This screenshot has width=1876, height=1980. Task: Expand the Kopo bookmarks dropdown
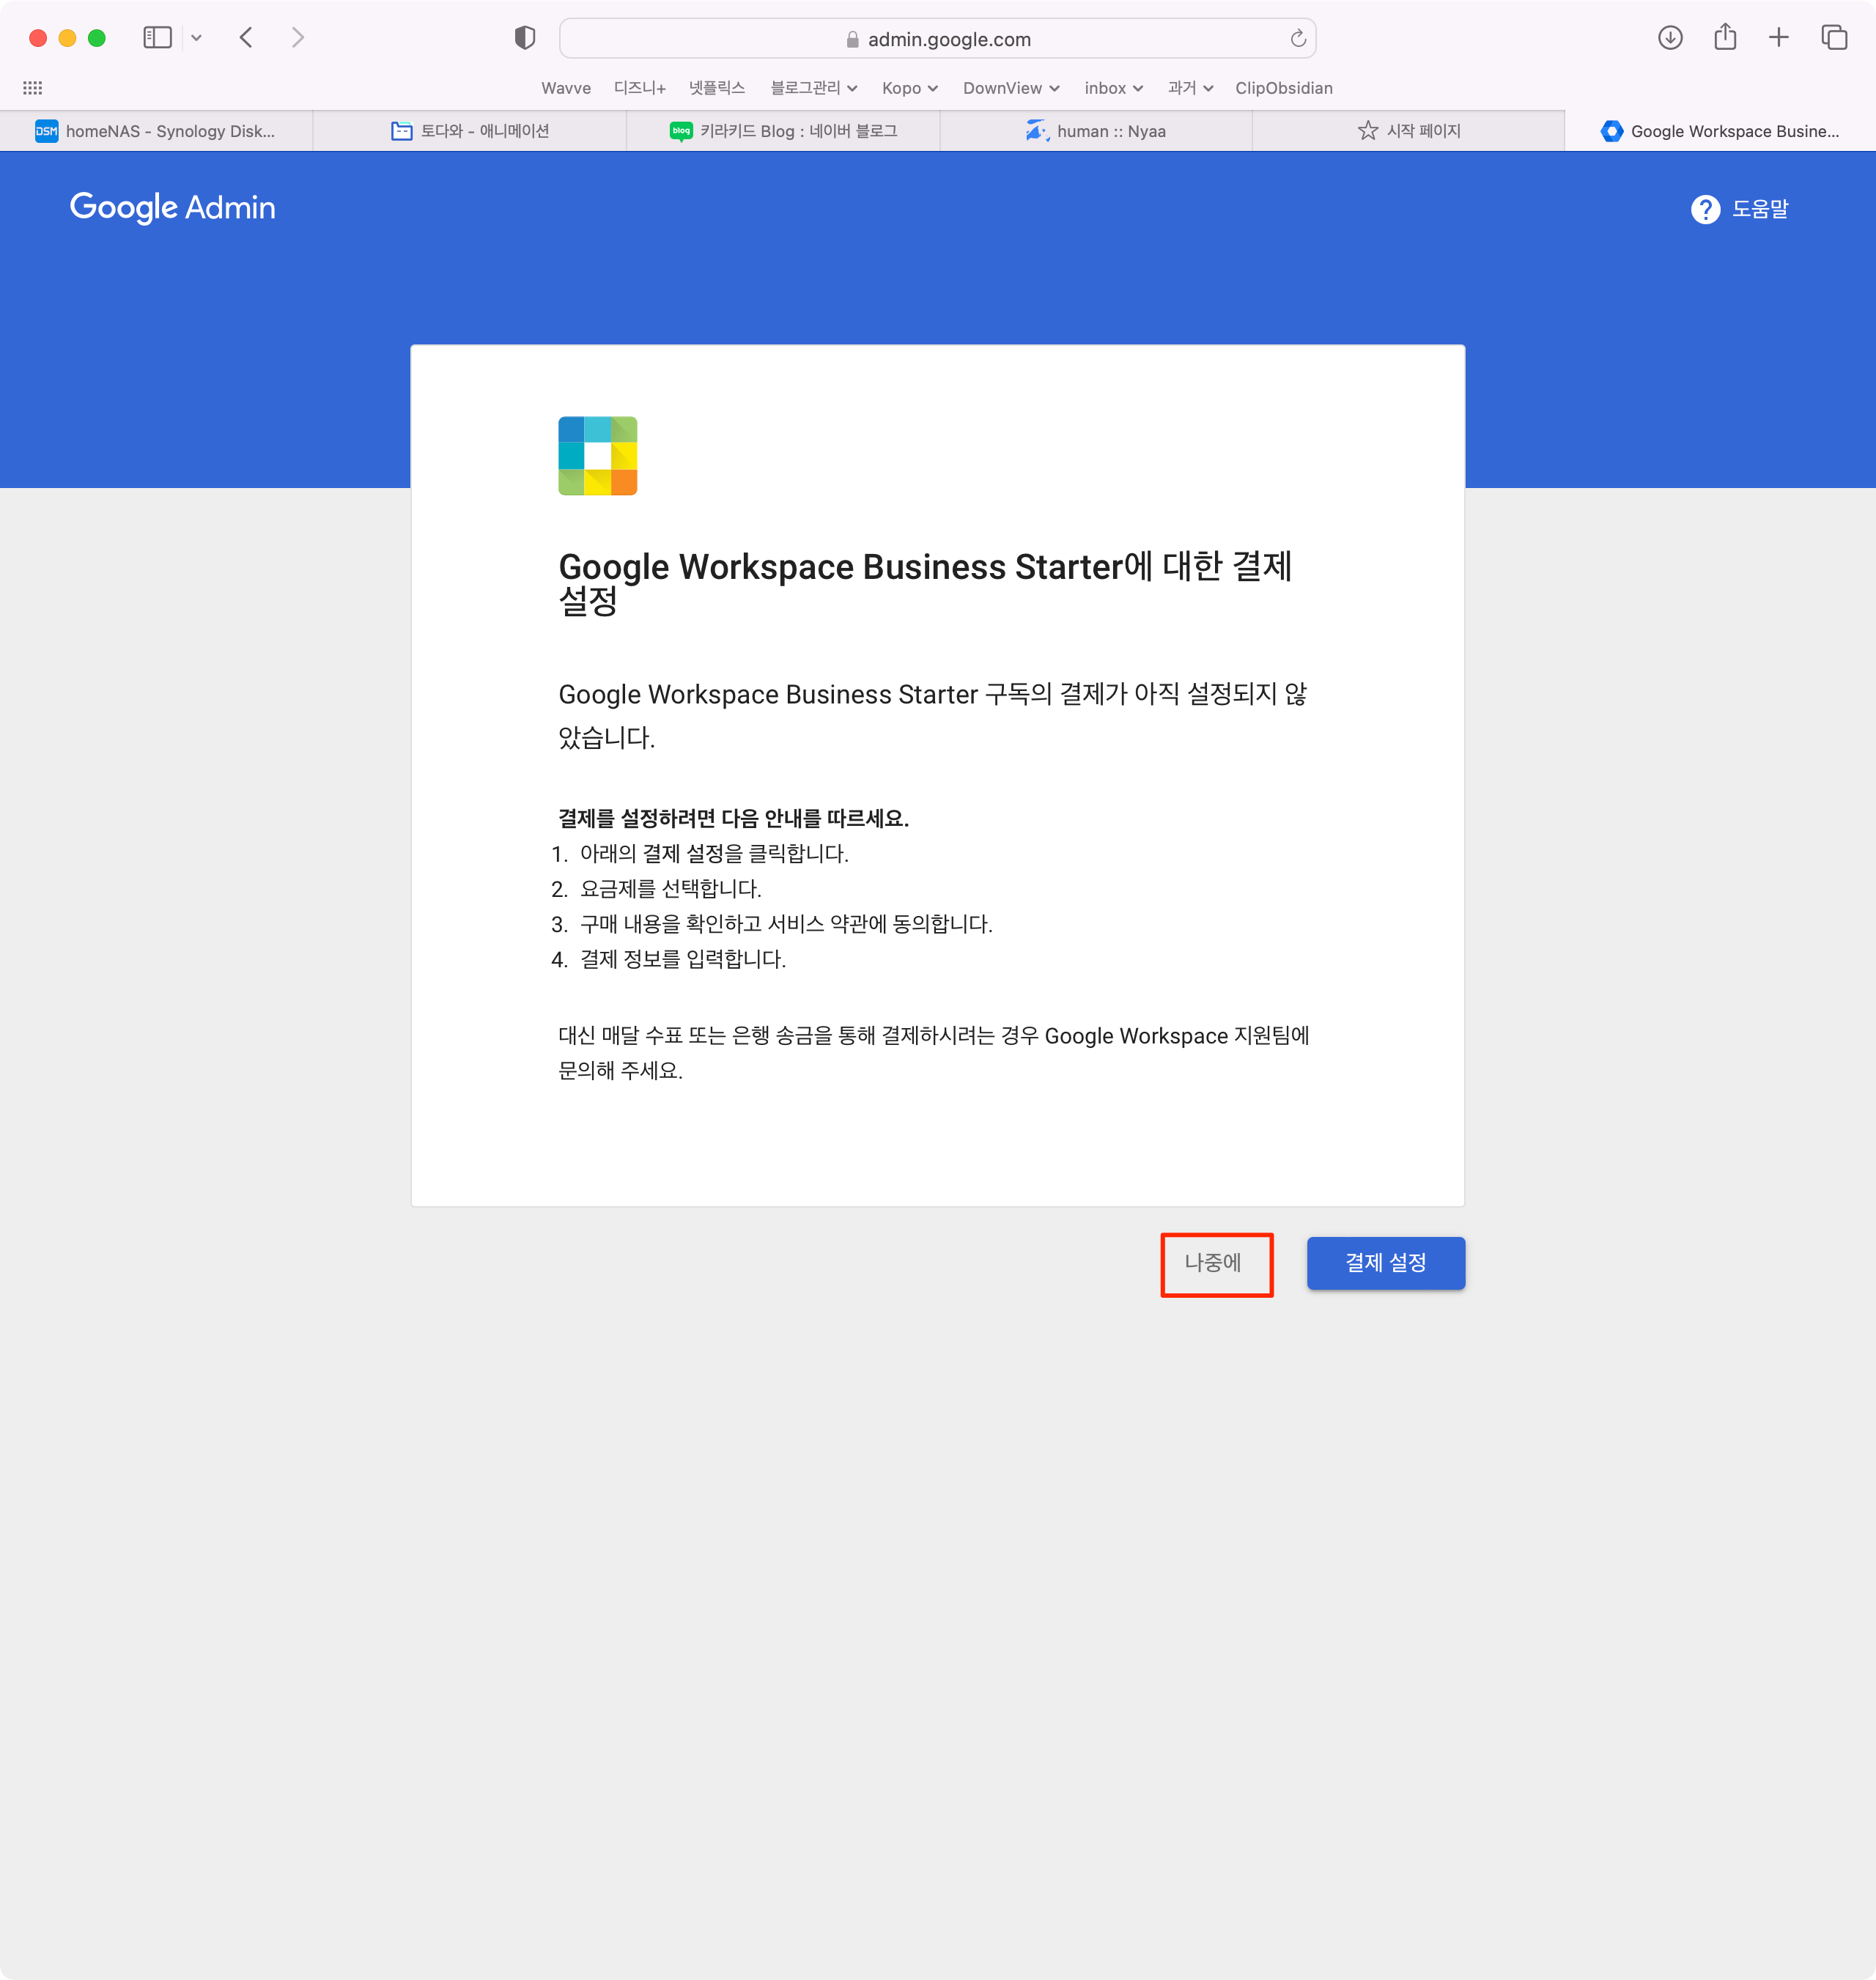[x=909, y=88]
